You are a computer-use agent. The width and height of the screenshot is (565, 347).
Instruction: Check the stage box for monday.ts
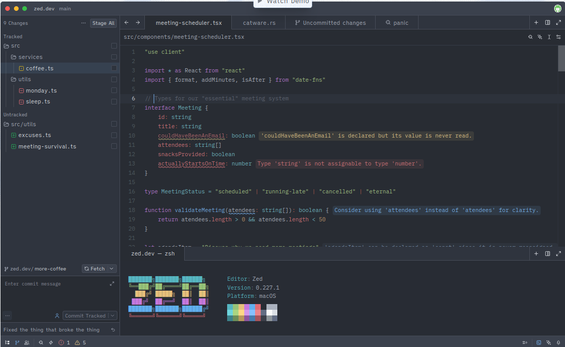tap(114, 90)
